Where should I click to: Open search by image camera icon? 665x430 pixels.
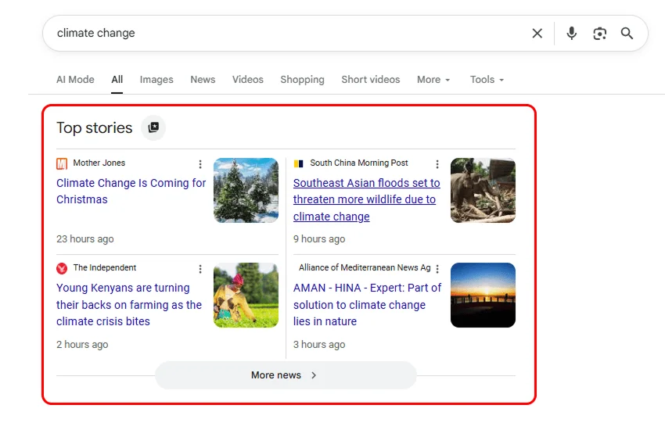(599, 34)
